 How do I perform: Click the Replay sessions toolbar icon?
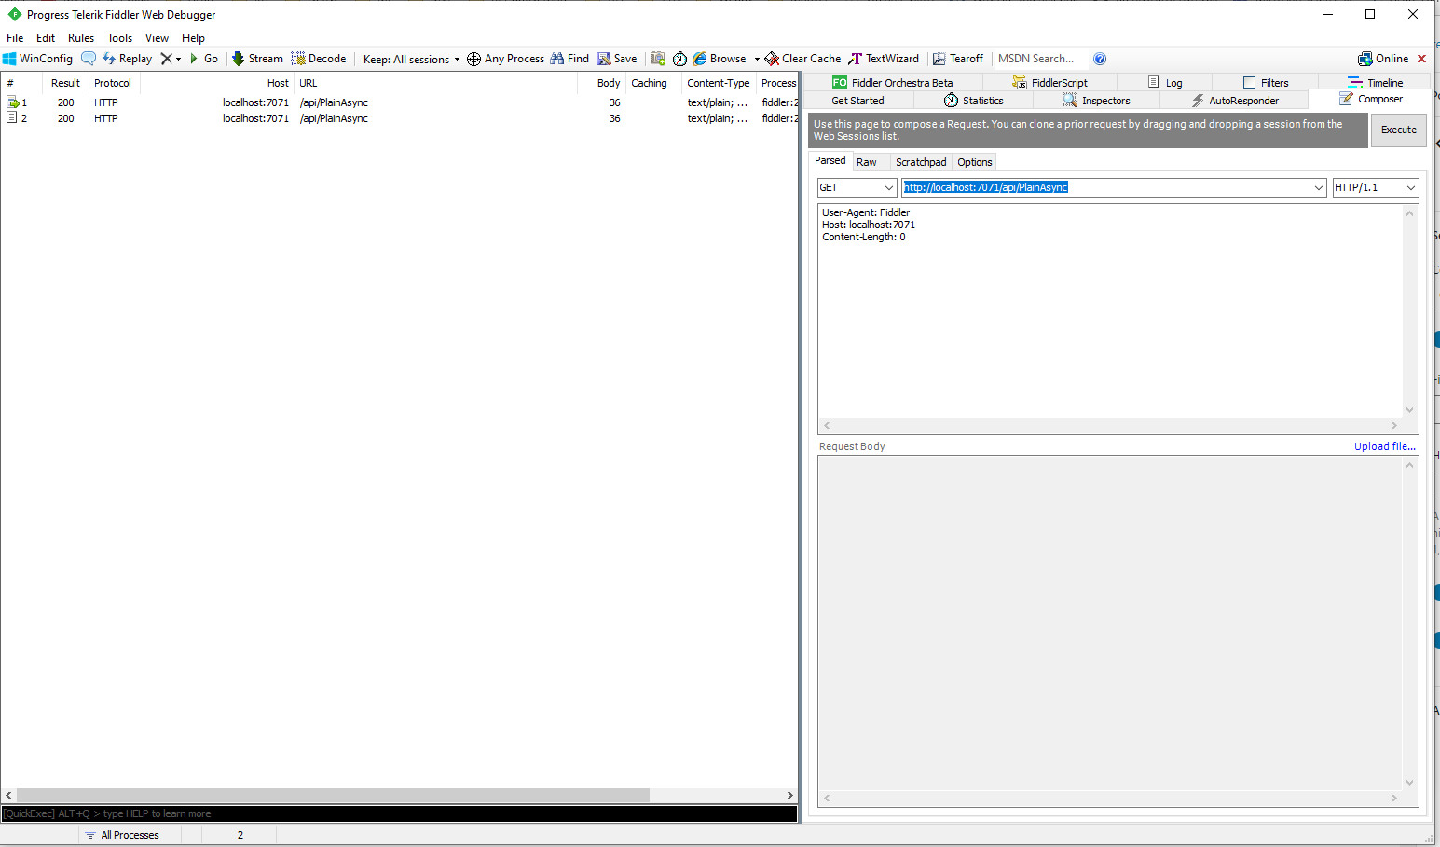(127, 59)
